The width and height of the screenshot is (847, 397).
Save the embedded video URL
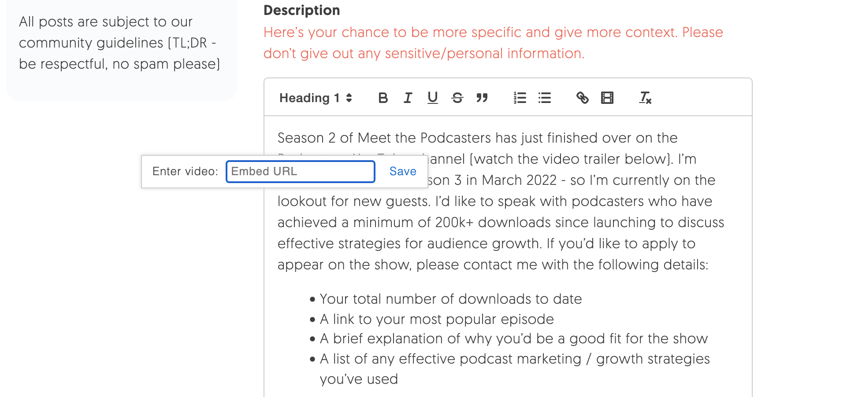pyautogui.click(x=402, y=171)
